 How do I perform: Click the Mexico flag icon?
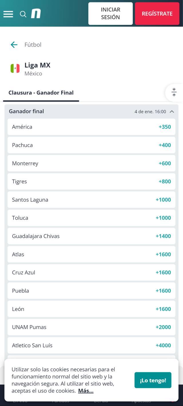(15, 69)
